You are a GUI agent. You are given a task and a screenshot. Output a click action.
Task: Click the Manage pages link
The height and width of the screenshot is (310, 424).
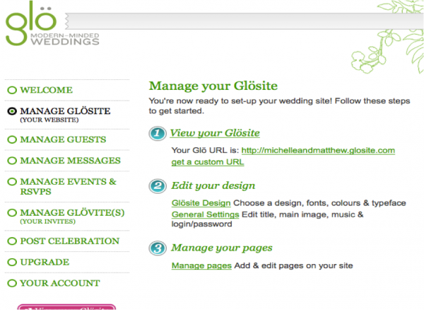click(201, 265)
